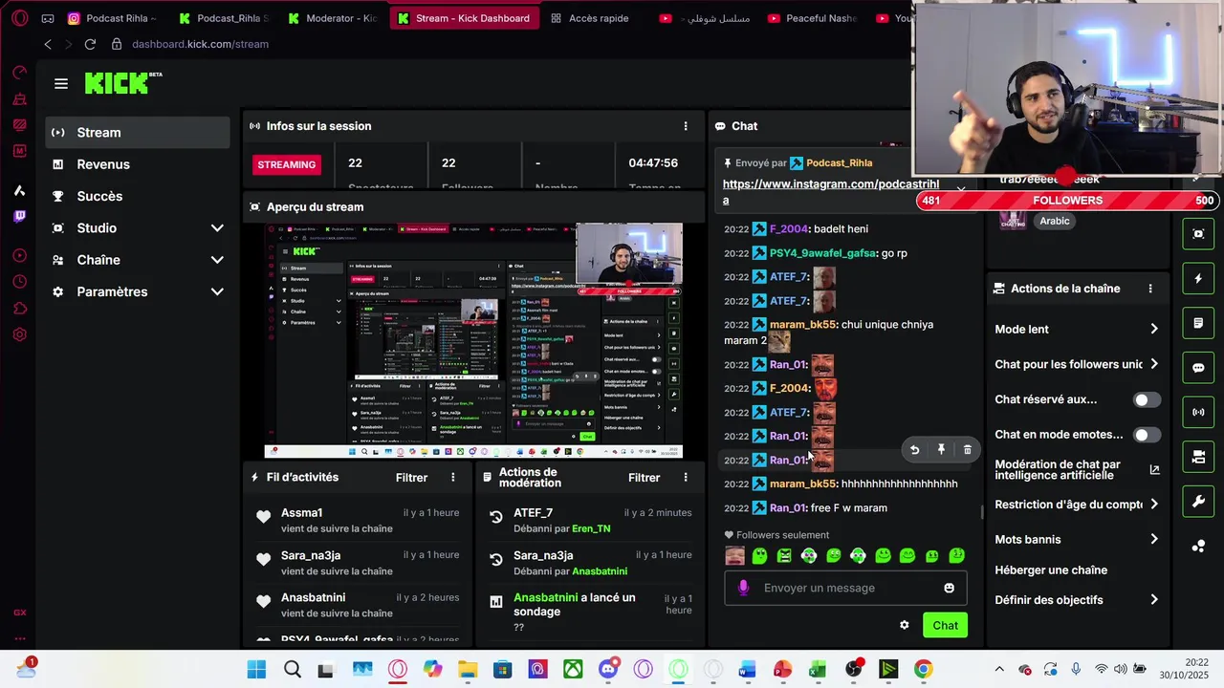Switch to Moderator - Kick browser tab

pyautogui.click(x=332, y=18)
